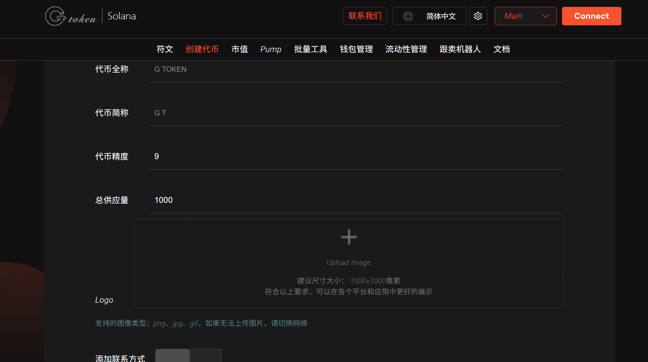This screenshot has height=362, width=648.
Task: Click the globe language icon
Action: (408, 16)
